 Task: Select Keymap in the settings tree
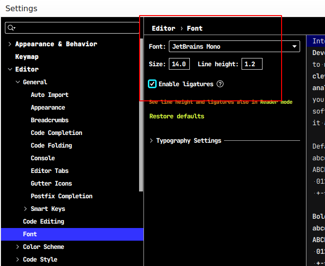click(27, 57)
